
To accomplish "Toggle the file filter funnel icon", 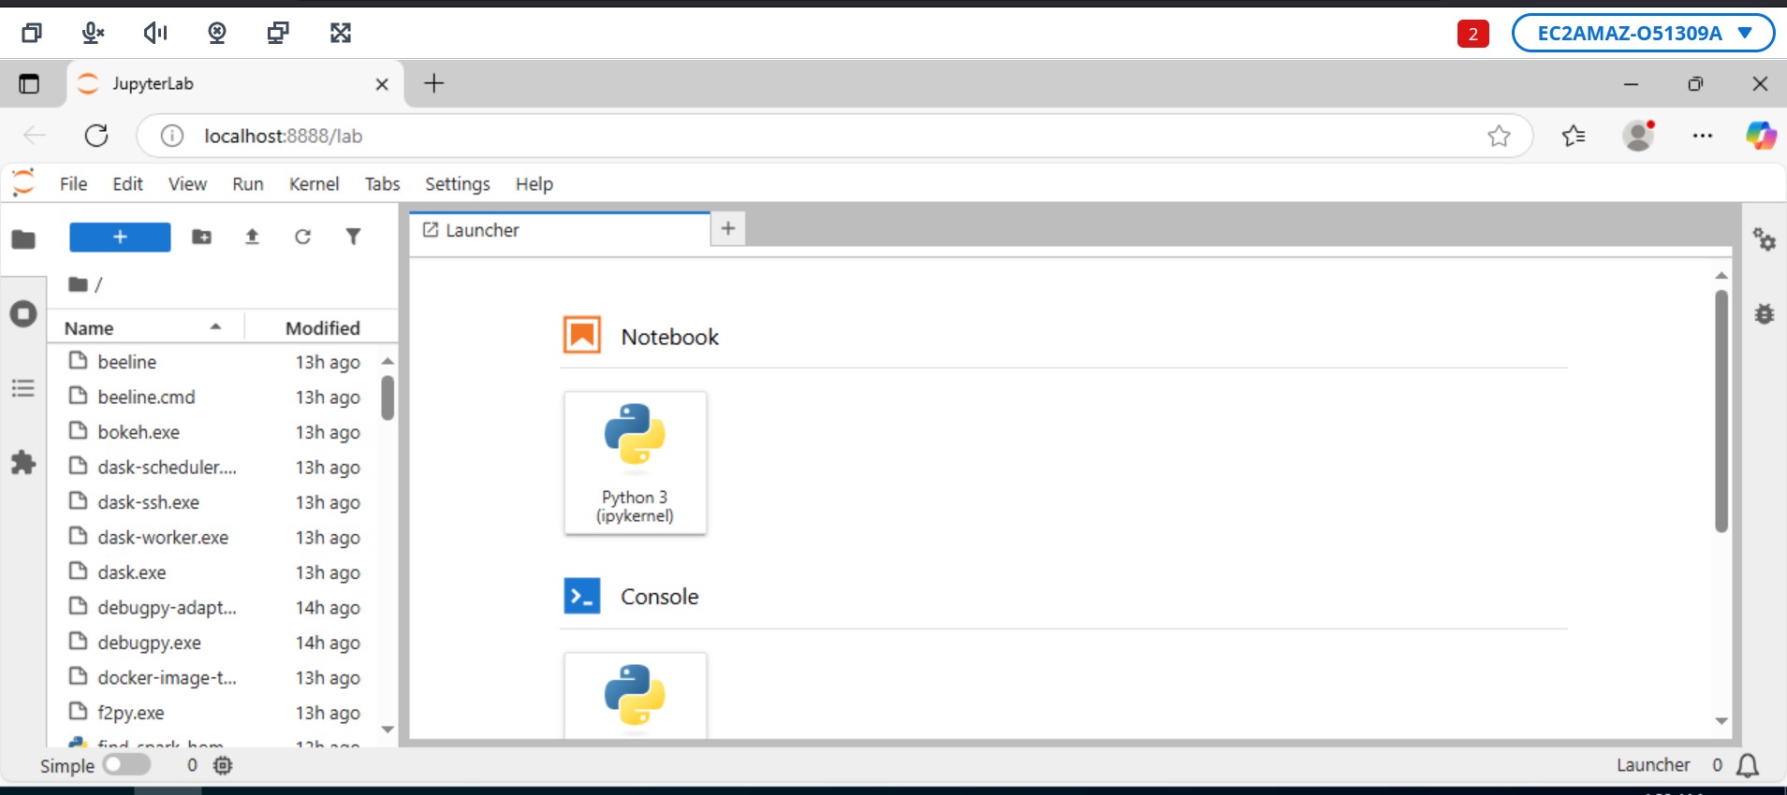I will pos(353,237).
